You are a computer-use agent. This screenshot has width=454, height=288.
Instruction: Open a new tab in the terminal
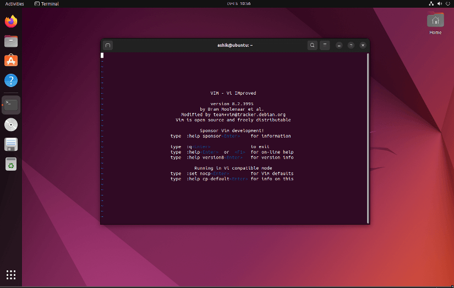click(108, 45)
